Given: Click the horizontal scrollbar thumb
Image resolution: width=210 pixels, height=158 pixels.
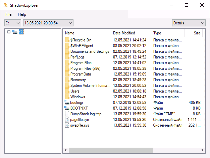Looking at the screenshot, I should click(x=111, y=150).
